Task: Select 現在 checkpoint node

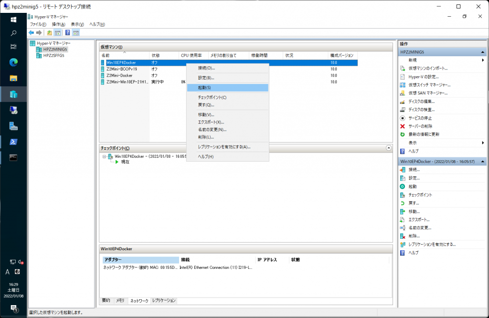Action: (125, 162)
